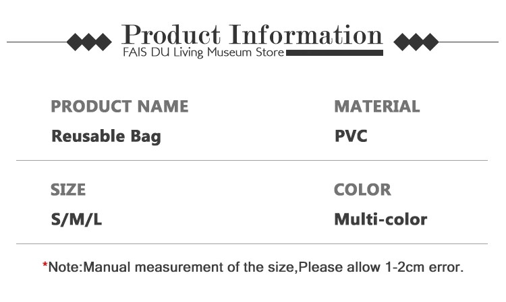Viewport: 506px width, 302px height.
Task: Click the right diamond decoration cluster
Action: tap(416, 42)
